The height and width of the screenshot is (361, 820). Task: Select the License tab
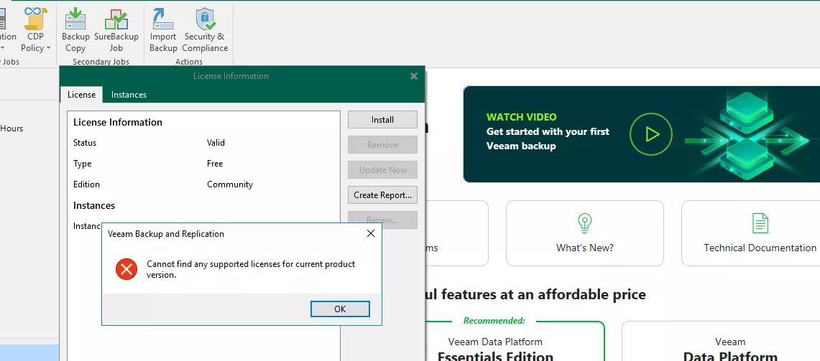point(82,95)
